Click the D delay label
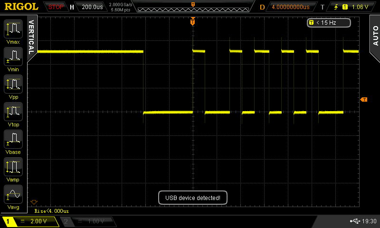The image size is (380, 228). [262, 7]
